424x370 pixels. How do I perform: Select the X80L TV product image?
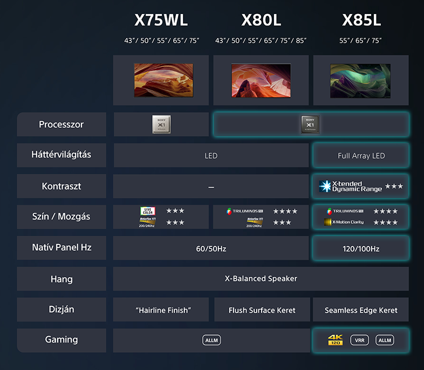(261, 80)
